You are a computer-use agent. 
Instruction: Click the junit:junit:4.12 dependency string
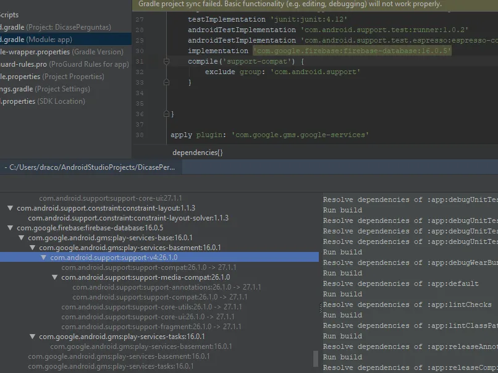(x=309, y=19)
